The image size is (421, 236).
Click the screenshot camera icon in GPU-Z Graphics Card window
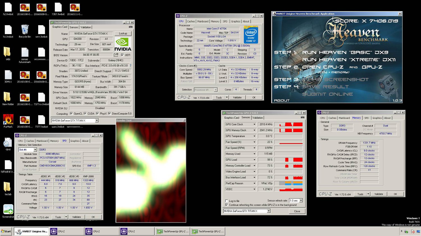131,27
